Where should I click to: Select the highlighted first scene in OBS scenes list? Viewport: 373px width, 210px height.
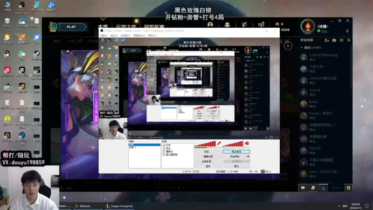[145, 145]
